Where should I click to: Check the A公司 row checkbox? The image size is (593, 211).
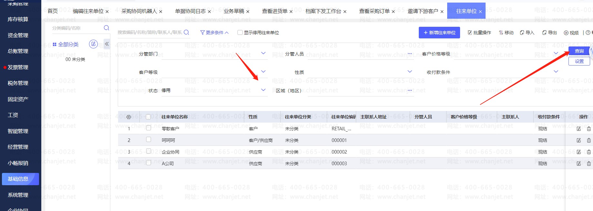148,163
